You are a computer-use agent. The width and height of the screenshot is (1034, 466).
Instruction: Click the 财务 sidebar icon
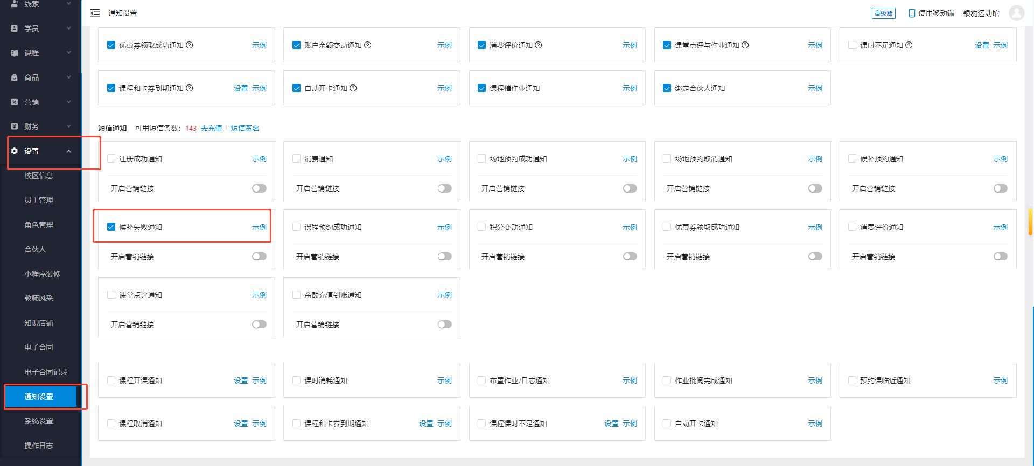point(15,126)
